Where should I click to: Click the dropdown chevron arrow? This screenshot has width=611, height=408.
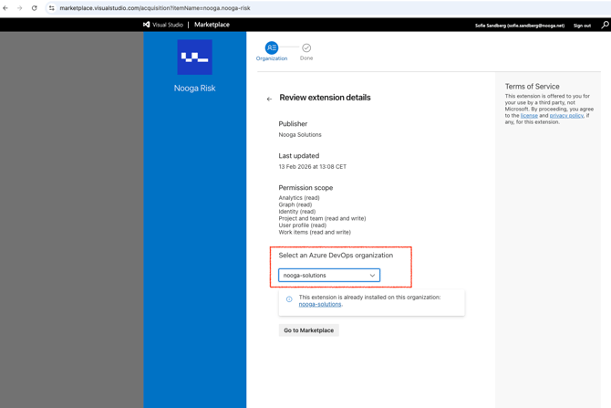pyautogui.click(x=372, y=276)
